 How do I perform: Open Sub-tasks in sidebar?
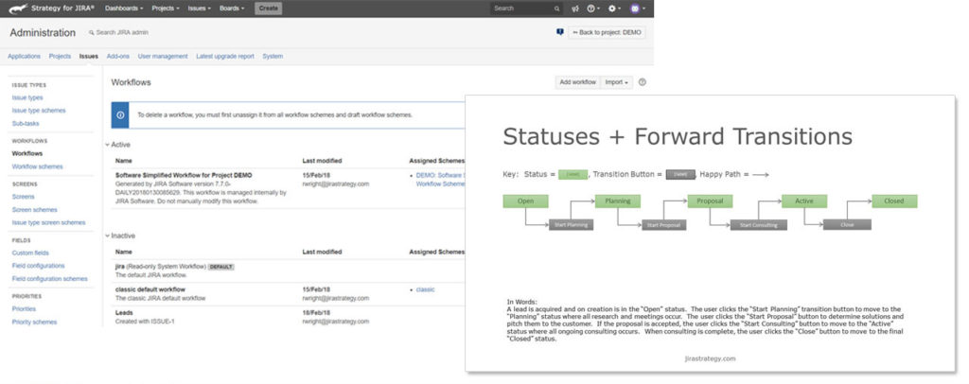pyautogui.click(x=26, y=124)
